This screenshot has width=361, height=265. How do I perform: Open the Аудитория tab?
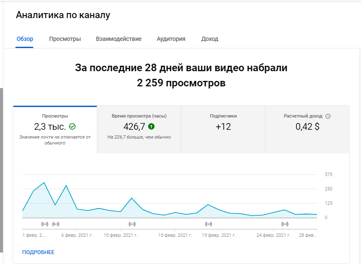171,39
